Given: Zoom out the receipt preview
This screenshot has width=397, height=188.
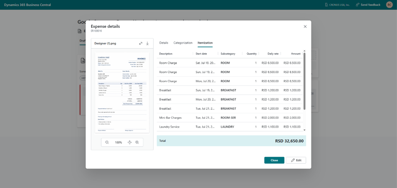Looking at the screenshot, I should [x=107, y=142].
